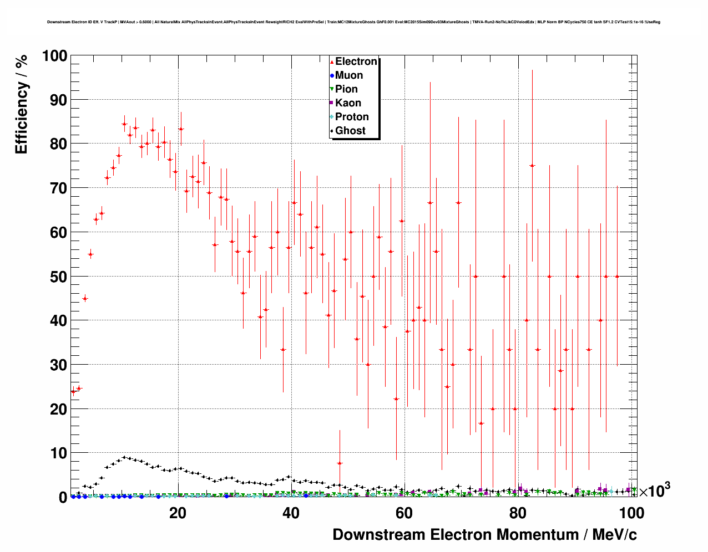Click the Electron text label in legend
Viewport: 708px width, 552px height.
pyautogui.click(x=356, y=62)
